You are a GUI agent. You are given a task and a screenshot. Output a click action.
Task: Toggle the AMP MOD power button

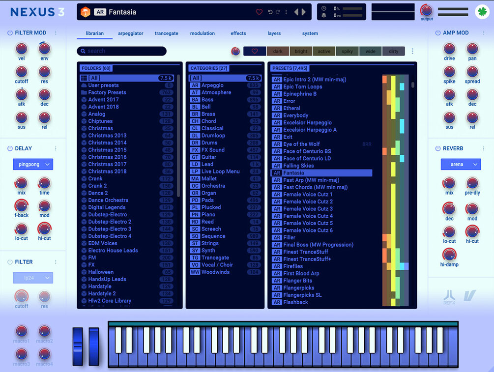tap(437, 33)
